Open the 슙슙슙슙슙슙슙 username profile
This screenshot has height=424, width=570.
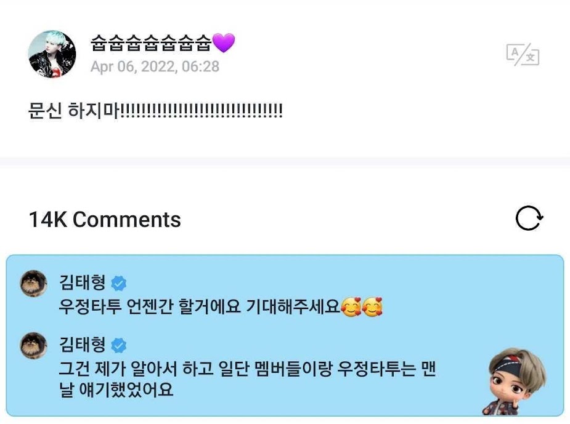tap(151, 43)
